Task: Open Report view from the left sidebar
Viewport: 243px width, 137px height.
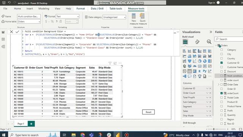Action: point(3,32)
